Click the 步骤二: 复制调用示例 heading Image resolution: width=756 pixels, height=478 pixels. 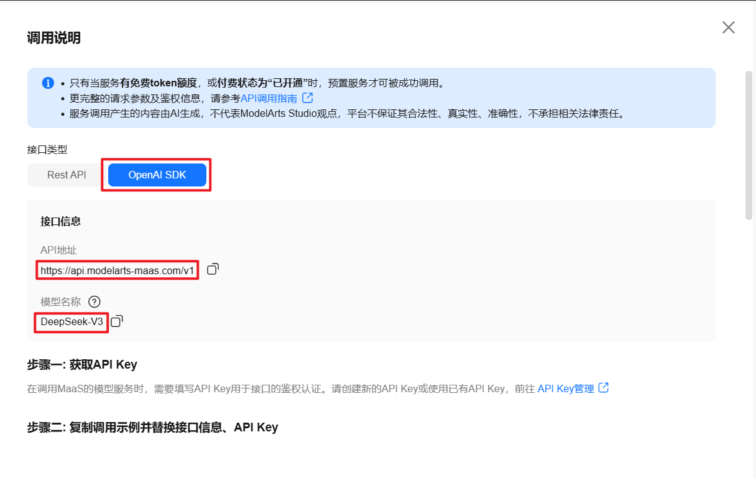pos(152,427)
